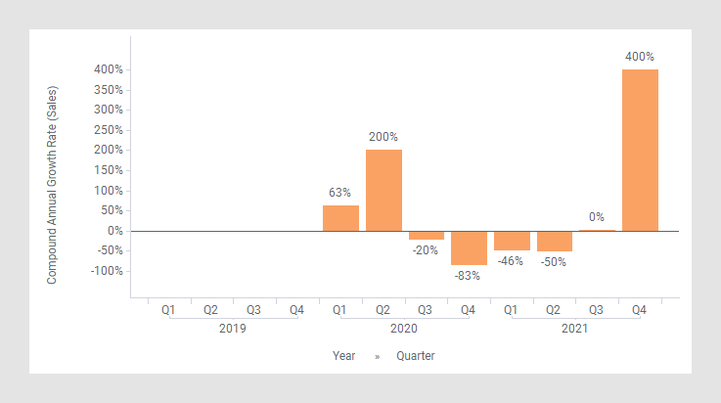Image resolution: width=721 pixels, height=403 pixels.
Task: Select the 2020 year label
Action: click(404, 329)
